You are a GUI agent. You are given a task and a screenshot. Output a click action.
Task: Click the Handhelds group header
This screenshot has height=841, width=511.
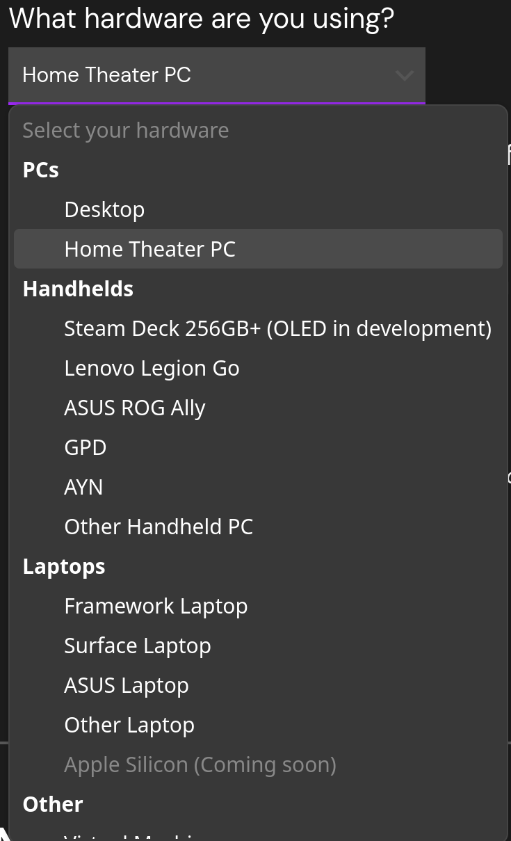click(x=78, y=289)
